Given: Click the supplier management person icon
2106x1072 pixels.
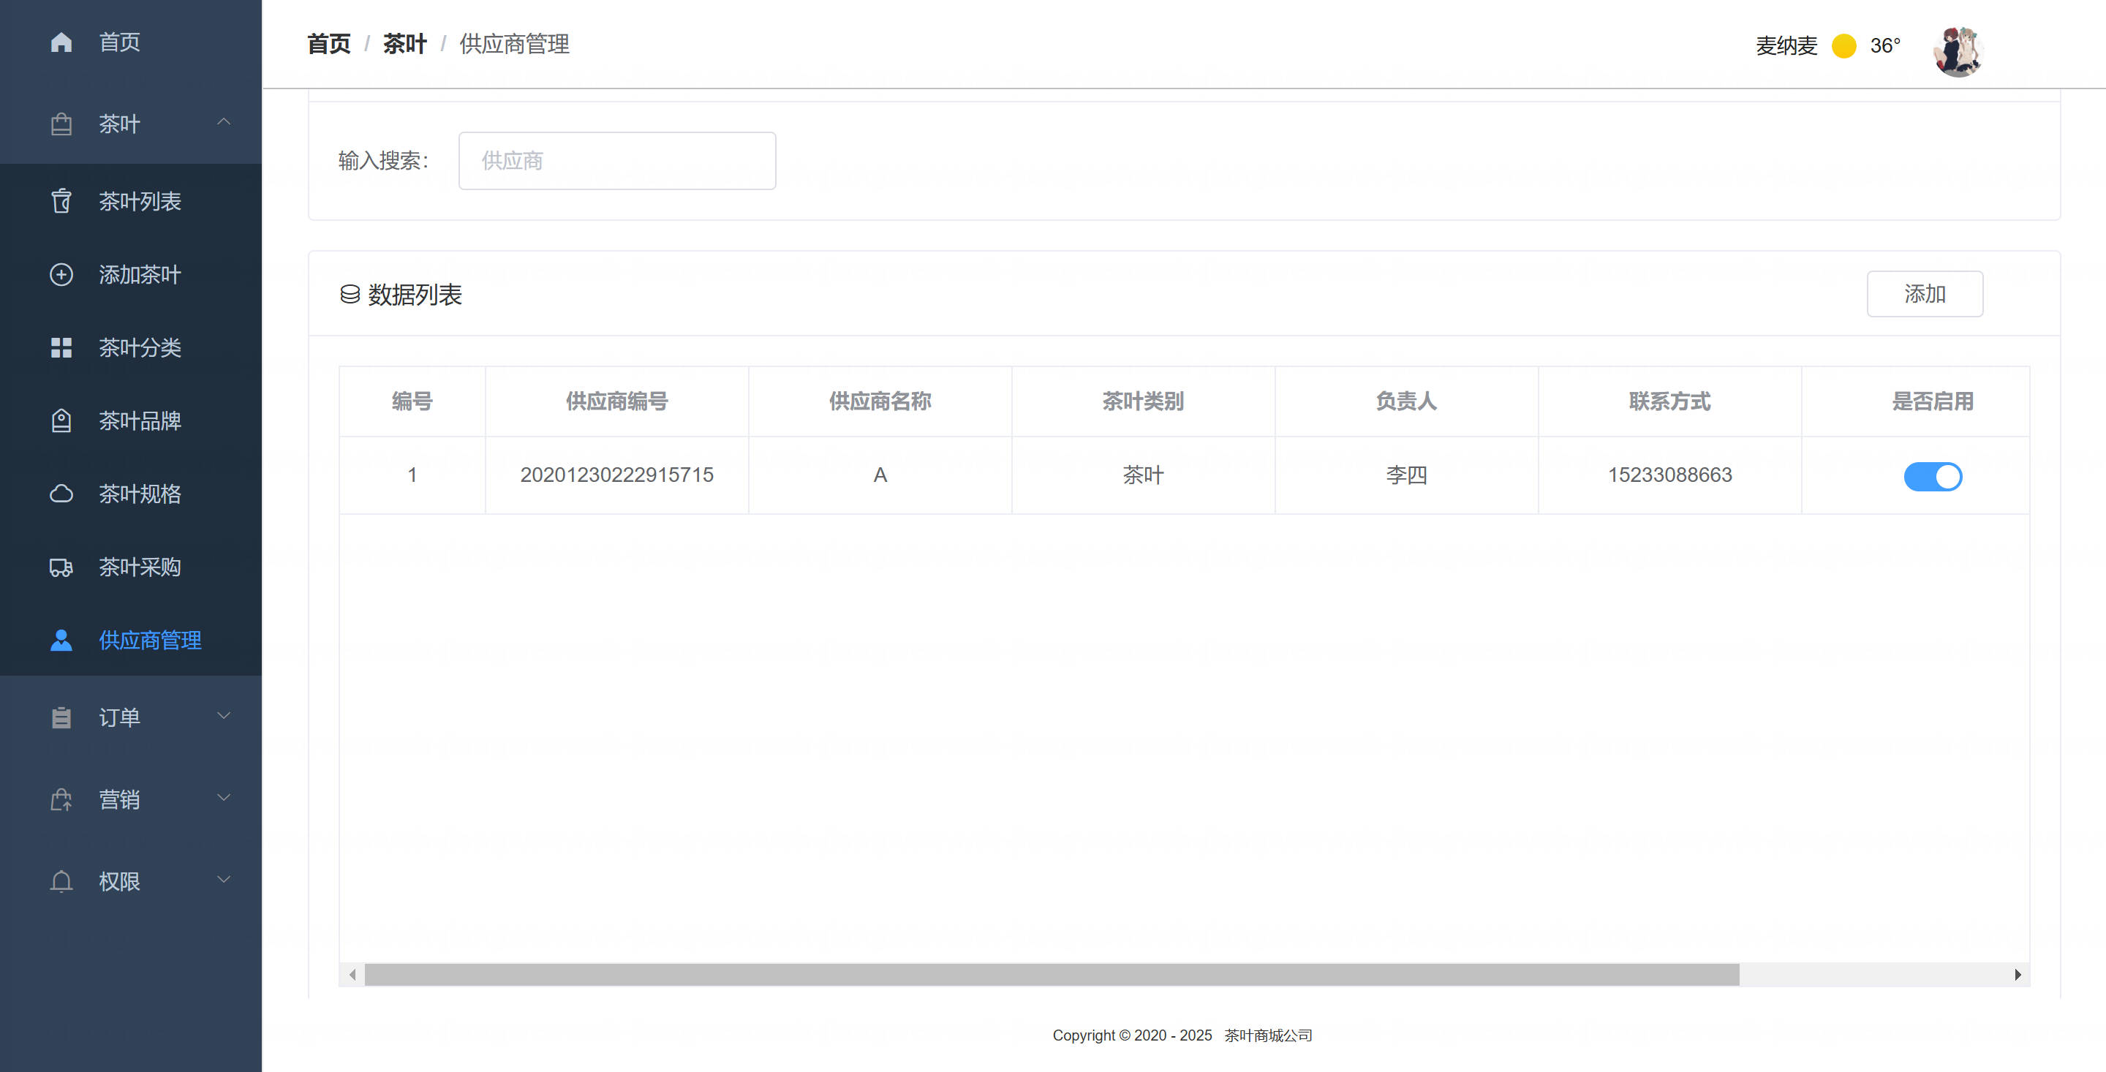Looking at the screenshot, I should click(61, 641).
